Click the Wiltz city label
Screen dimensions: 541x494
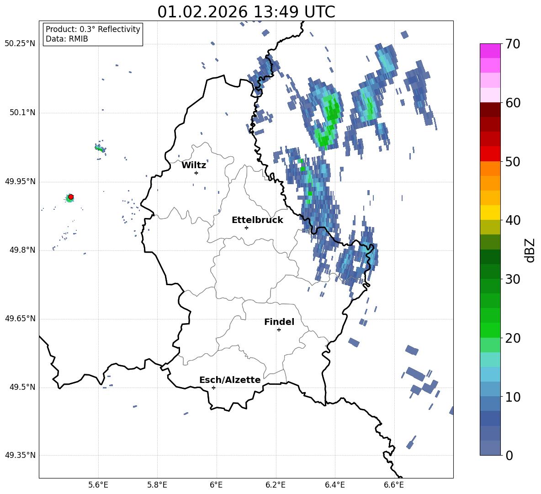point(194,165)
